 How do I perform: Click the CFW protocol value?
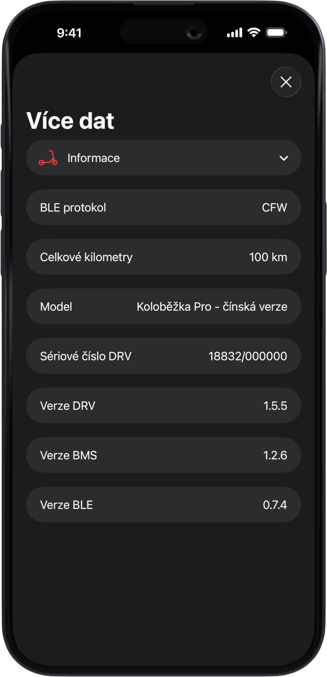(x=274, y=207)
